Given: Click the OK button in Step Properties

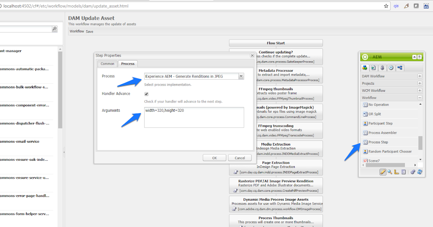Looking at the screenshot, I should pos(214,157).
